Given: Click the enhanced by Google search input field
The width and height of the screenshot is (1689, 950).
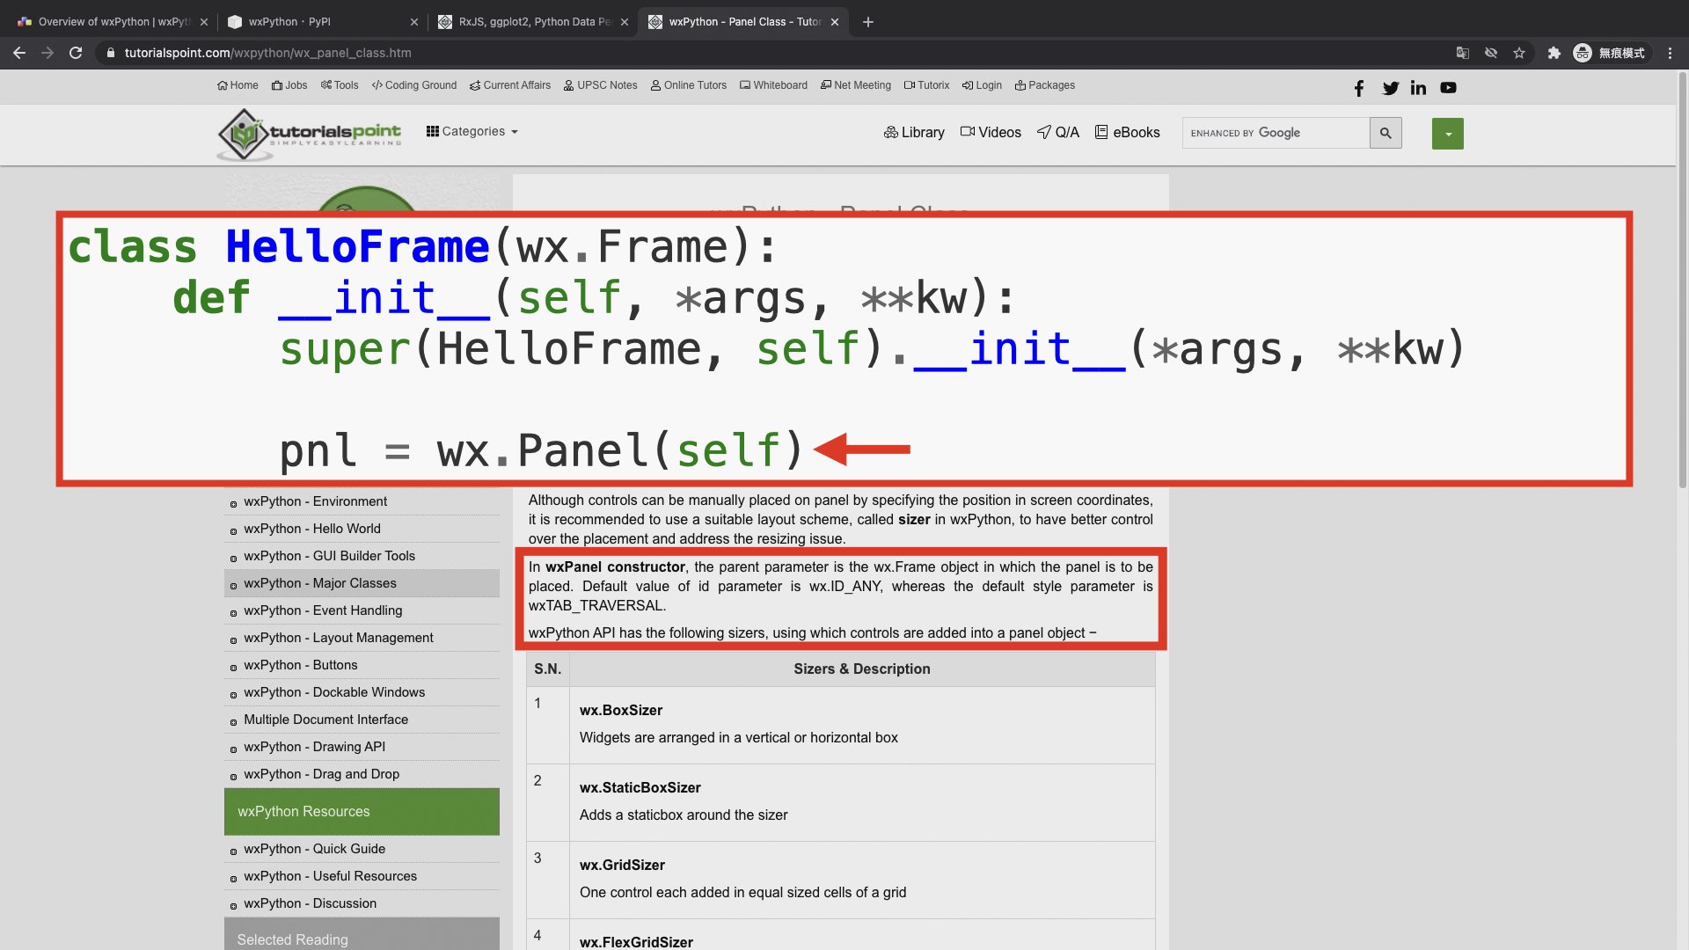Looking at the screenshot, I should [x=1275, y=132].
